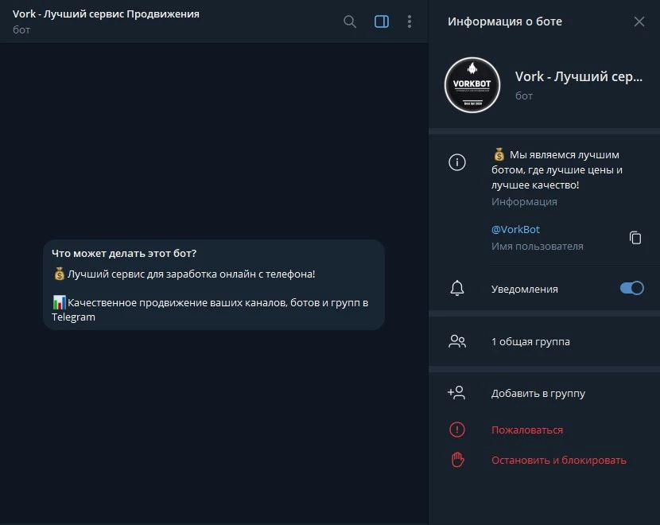
Task: Click the red report warning icon
Action: (457, 430)
